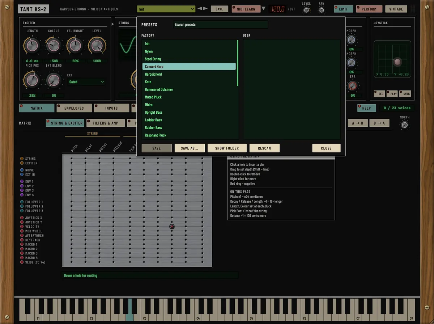Click the factory preset list scrollbar
This screenshot has height=324, width=434.
238,63
